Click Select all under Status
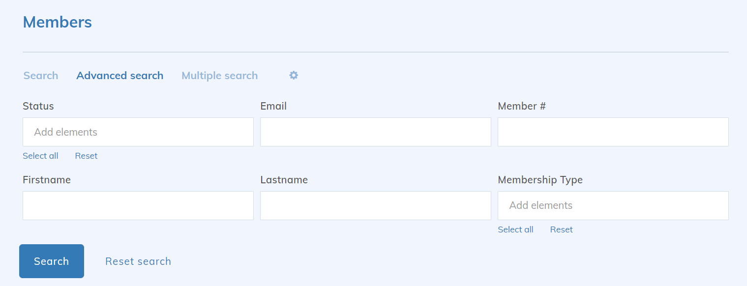The height and width of the screenshot is (286, 747). 40,156
